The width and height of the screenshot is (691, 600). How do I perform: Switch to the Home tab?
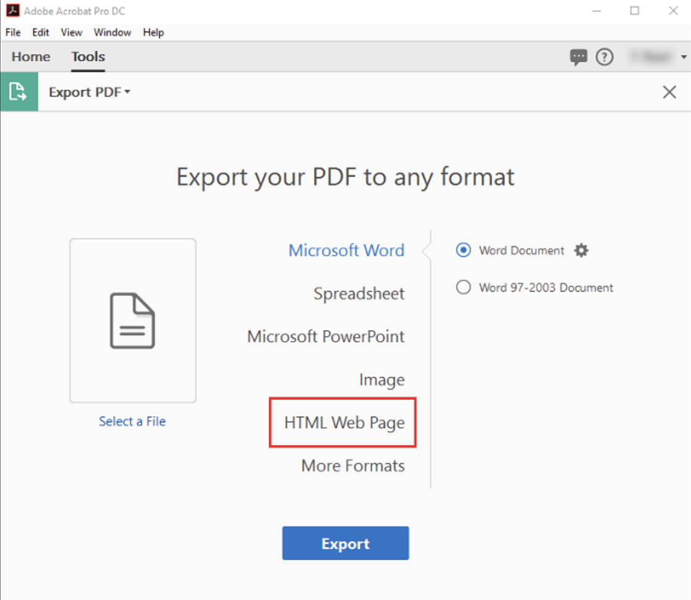click(30, 56)
